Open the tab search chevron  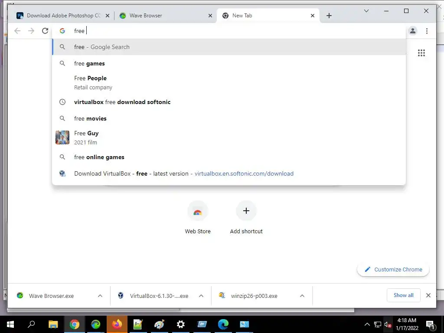click(366, 11)
